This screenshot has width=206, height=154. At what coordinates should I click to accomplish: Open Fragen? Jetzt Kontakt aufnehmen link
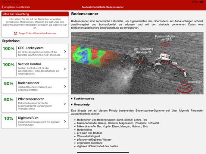37,33
